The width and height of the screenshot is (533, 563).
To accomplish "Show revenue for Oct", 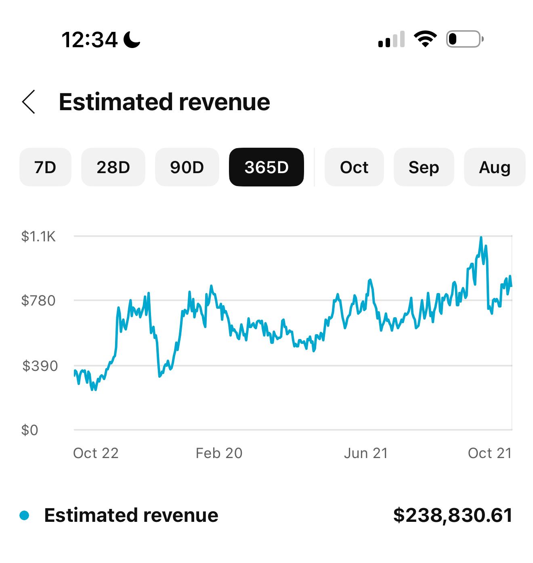I will click(x=354, y=167).
